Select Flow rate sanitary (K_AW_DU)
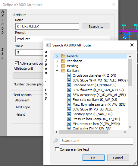This screenshot has width=138, height=166. (x=95, y=100)
